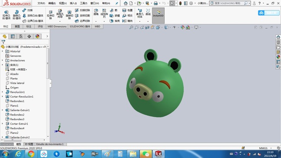Switch to the SOLIDWORKS 插件 tab
This screenshot has width=281, height=158.
(80, 26)
